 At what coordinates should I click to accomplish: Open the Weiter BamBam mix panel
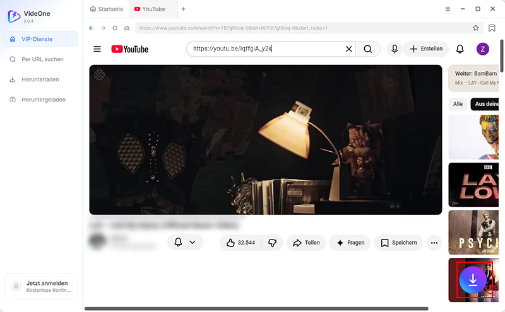click(473, 78)
